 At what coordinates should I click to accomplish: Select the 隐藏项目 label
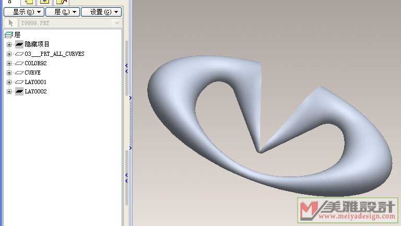tap(37, 44)
